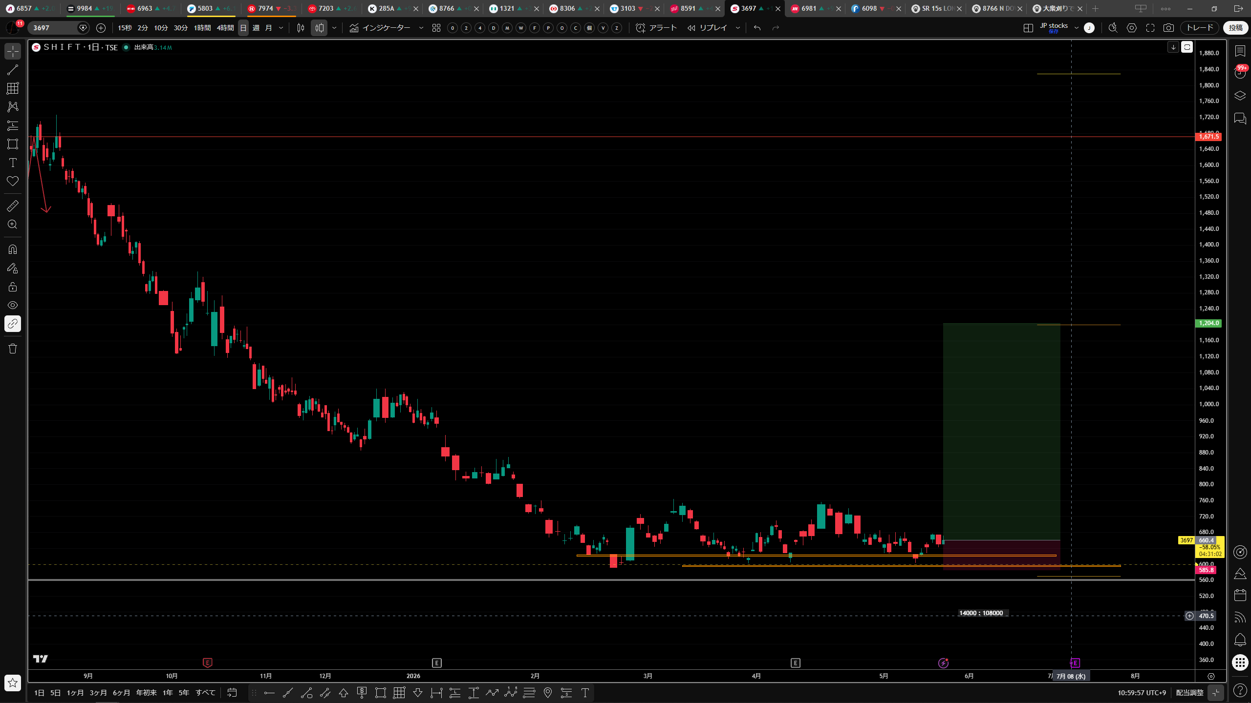The height and width of the screenshot is (703, 1251).
Task: Click the 3697 symbol search field
Action: [x=54, y=28]
